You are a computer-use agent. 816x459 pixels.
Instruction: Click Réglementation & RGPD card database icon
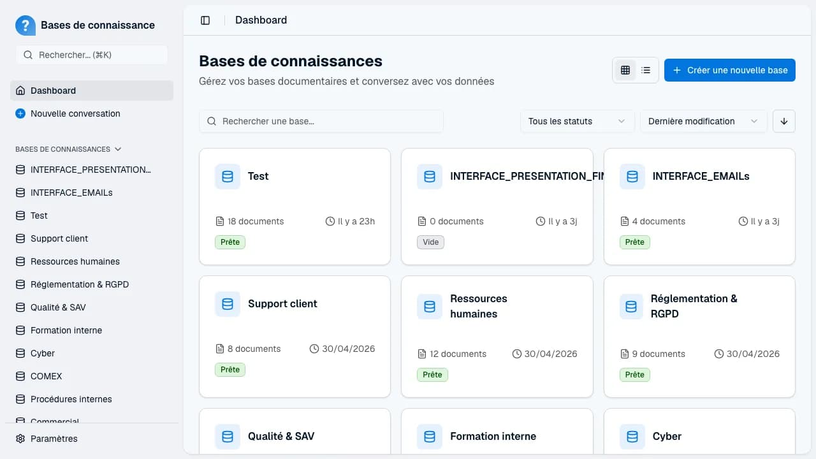point(631,307)
